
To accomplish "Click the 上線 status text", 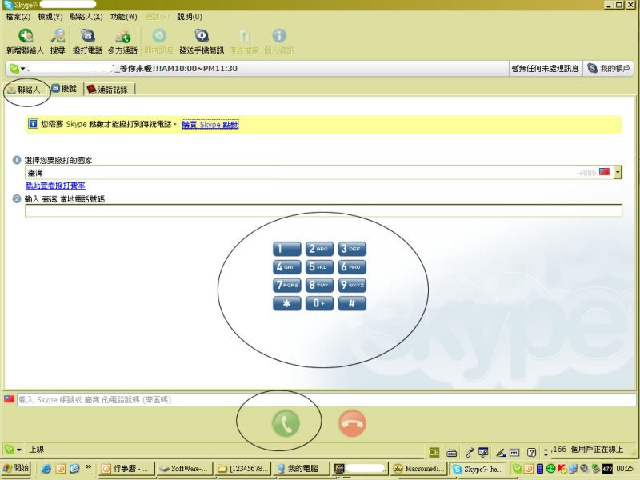I will click(x=36, y=450).
